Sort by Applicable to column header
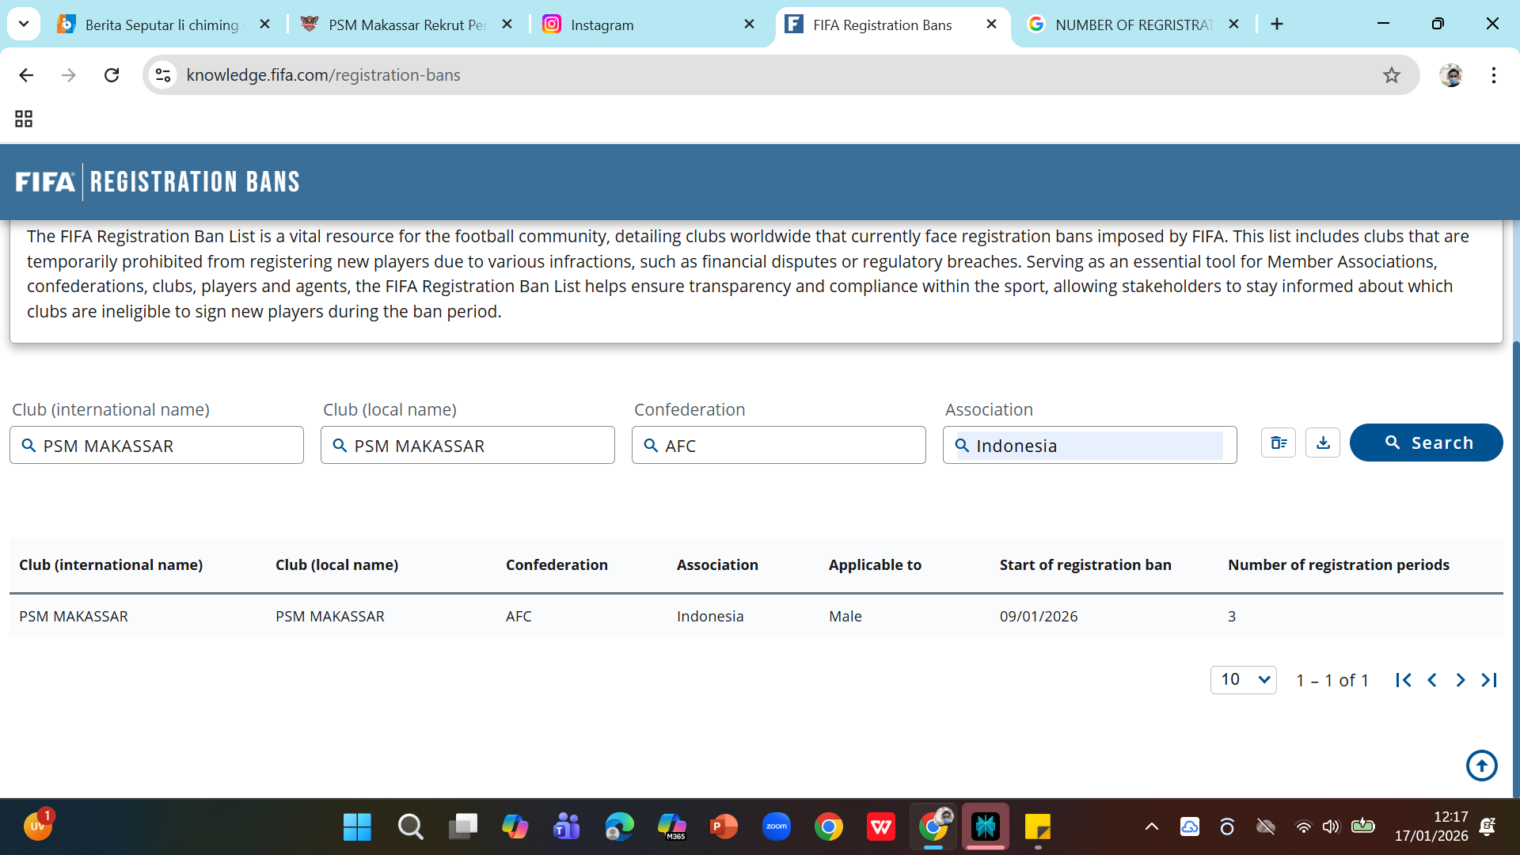The image size is (1520, 855). 875,564
